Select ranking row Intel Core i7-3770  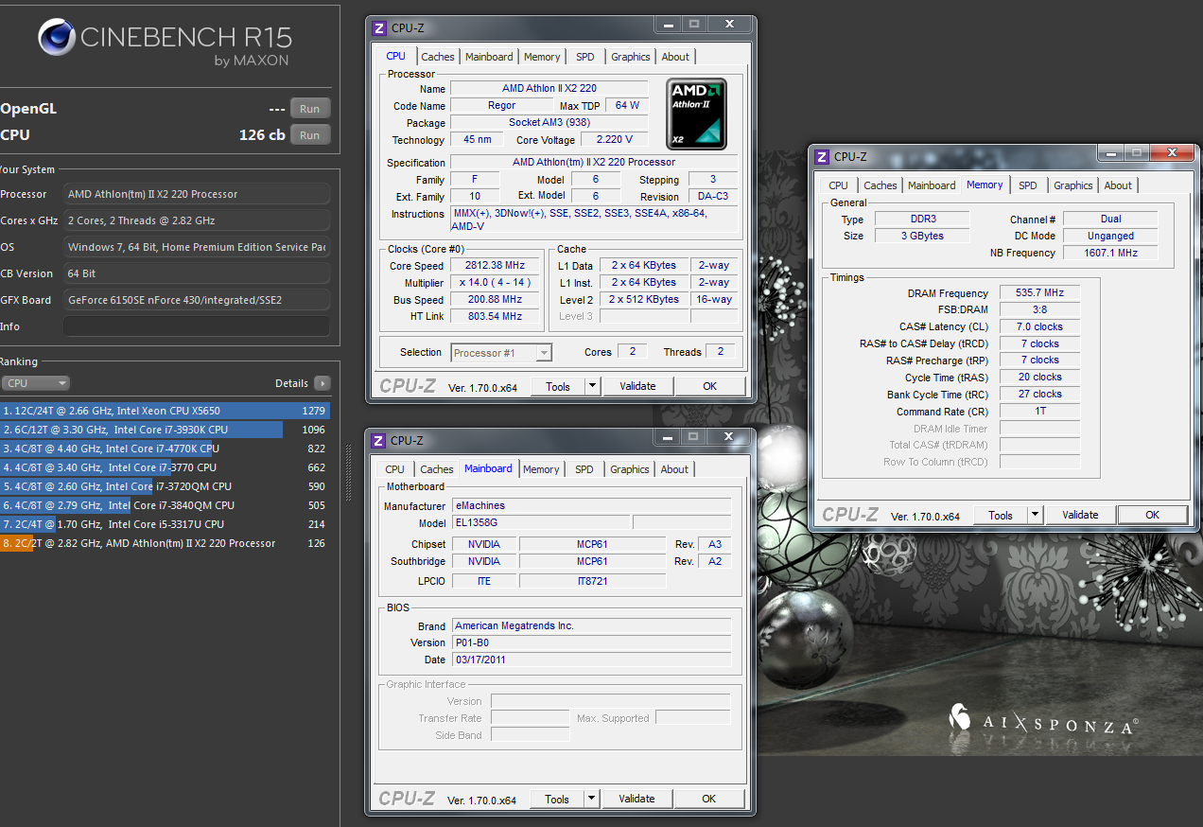(x=165, y=467)
